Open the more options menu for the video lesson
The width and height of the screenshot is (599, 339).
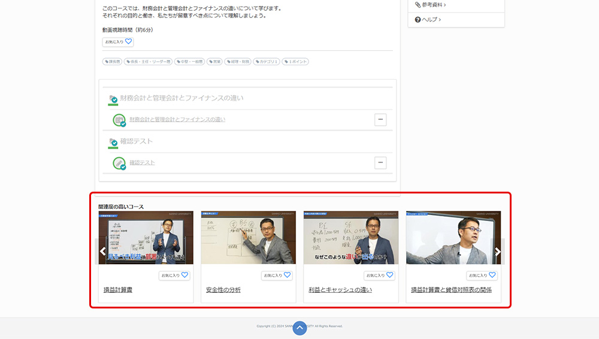click(380, 120)
